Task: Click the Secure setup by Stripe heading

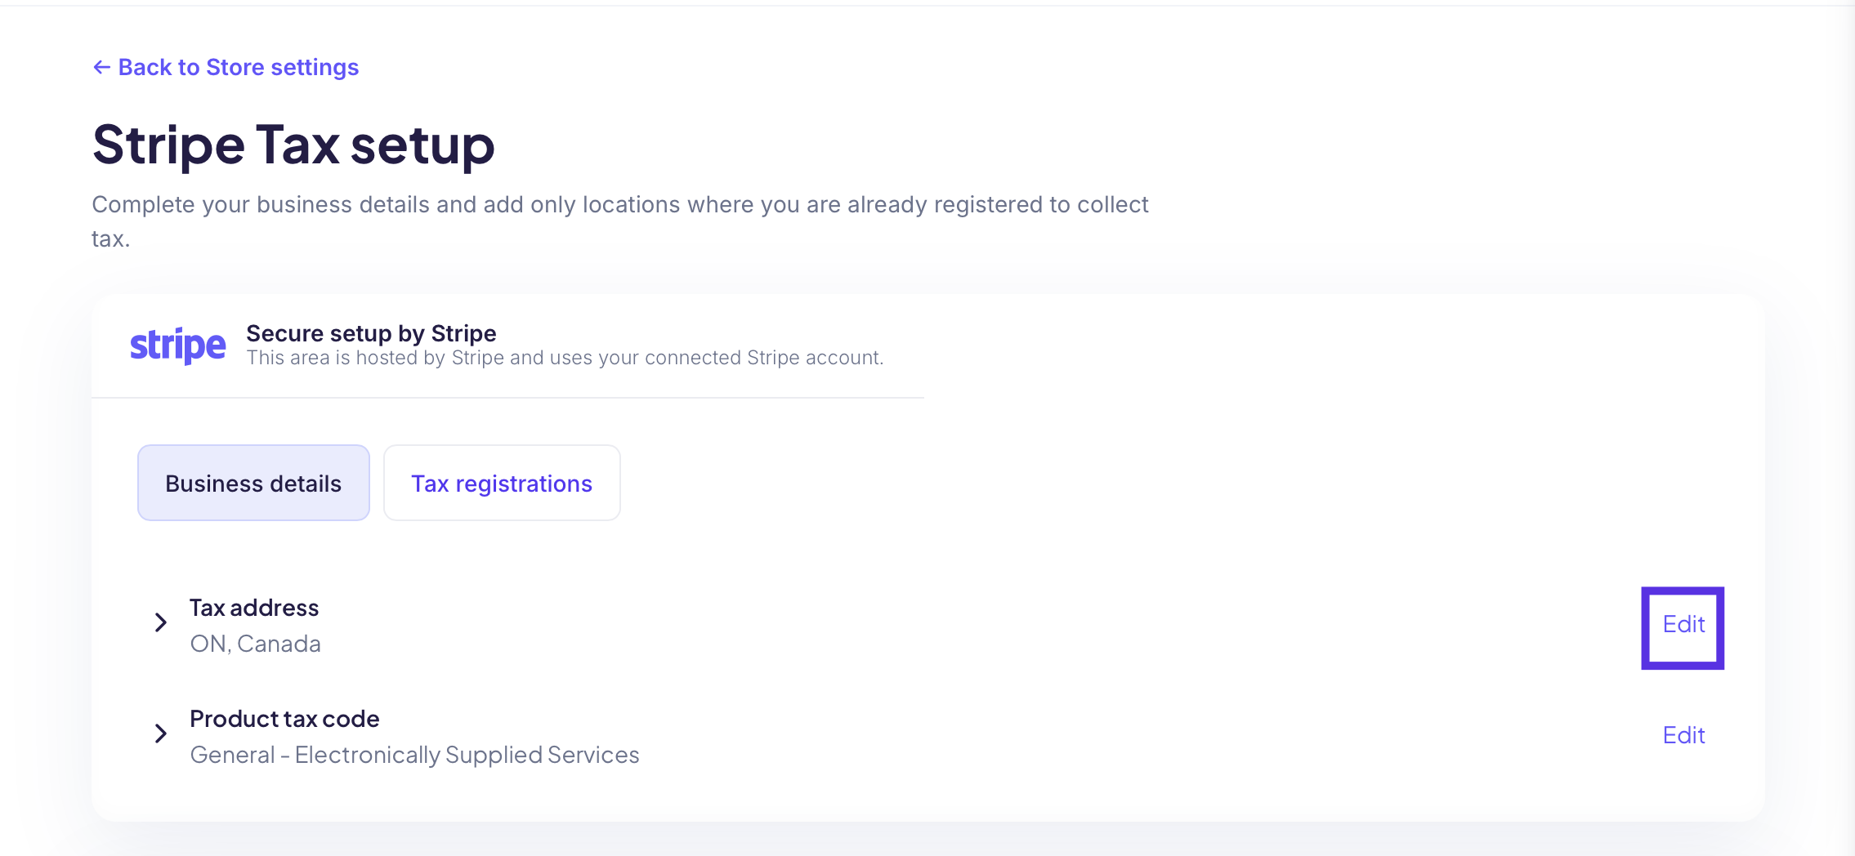Action: [x=371, y=333]
